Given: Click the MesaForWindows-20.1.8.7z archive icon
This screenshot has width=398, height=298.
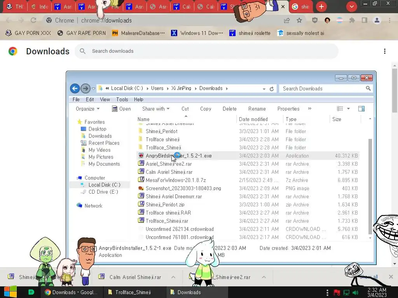Looking at the screenshot, I should tap(141, 180).
